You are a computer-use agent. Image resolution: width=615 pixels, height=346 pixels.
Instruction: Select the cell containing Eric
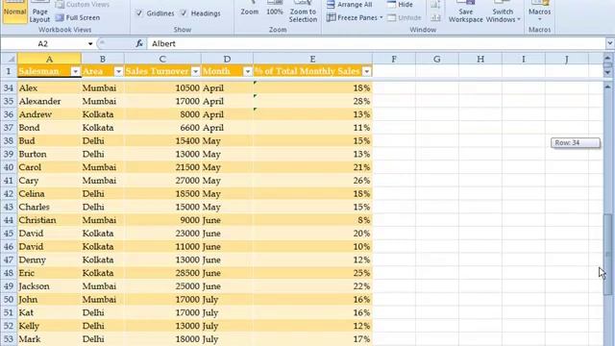[49, 273]
